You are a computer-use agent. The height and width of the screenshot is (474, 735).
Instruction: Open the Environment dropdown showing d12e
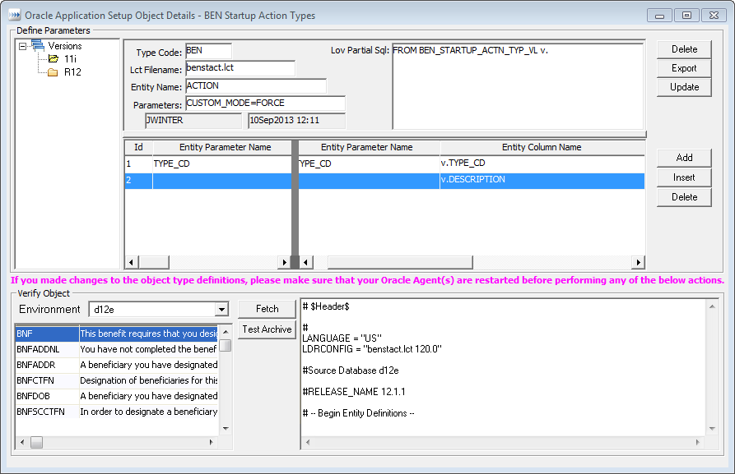click(x=221, y=310)
